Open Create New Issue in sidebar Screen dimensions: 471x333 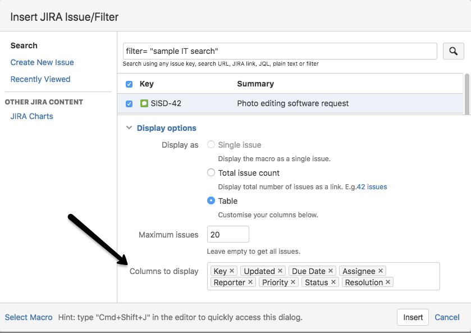[x=42, y=62]
